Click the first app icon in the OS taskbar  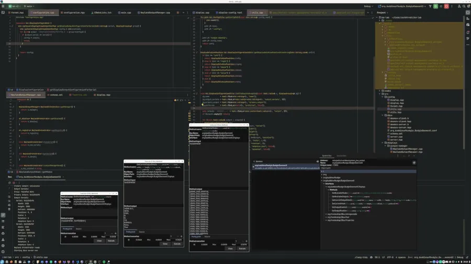(x=3, y=261)
